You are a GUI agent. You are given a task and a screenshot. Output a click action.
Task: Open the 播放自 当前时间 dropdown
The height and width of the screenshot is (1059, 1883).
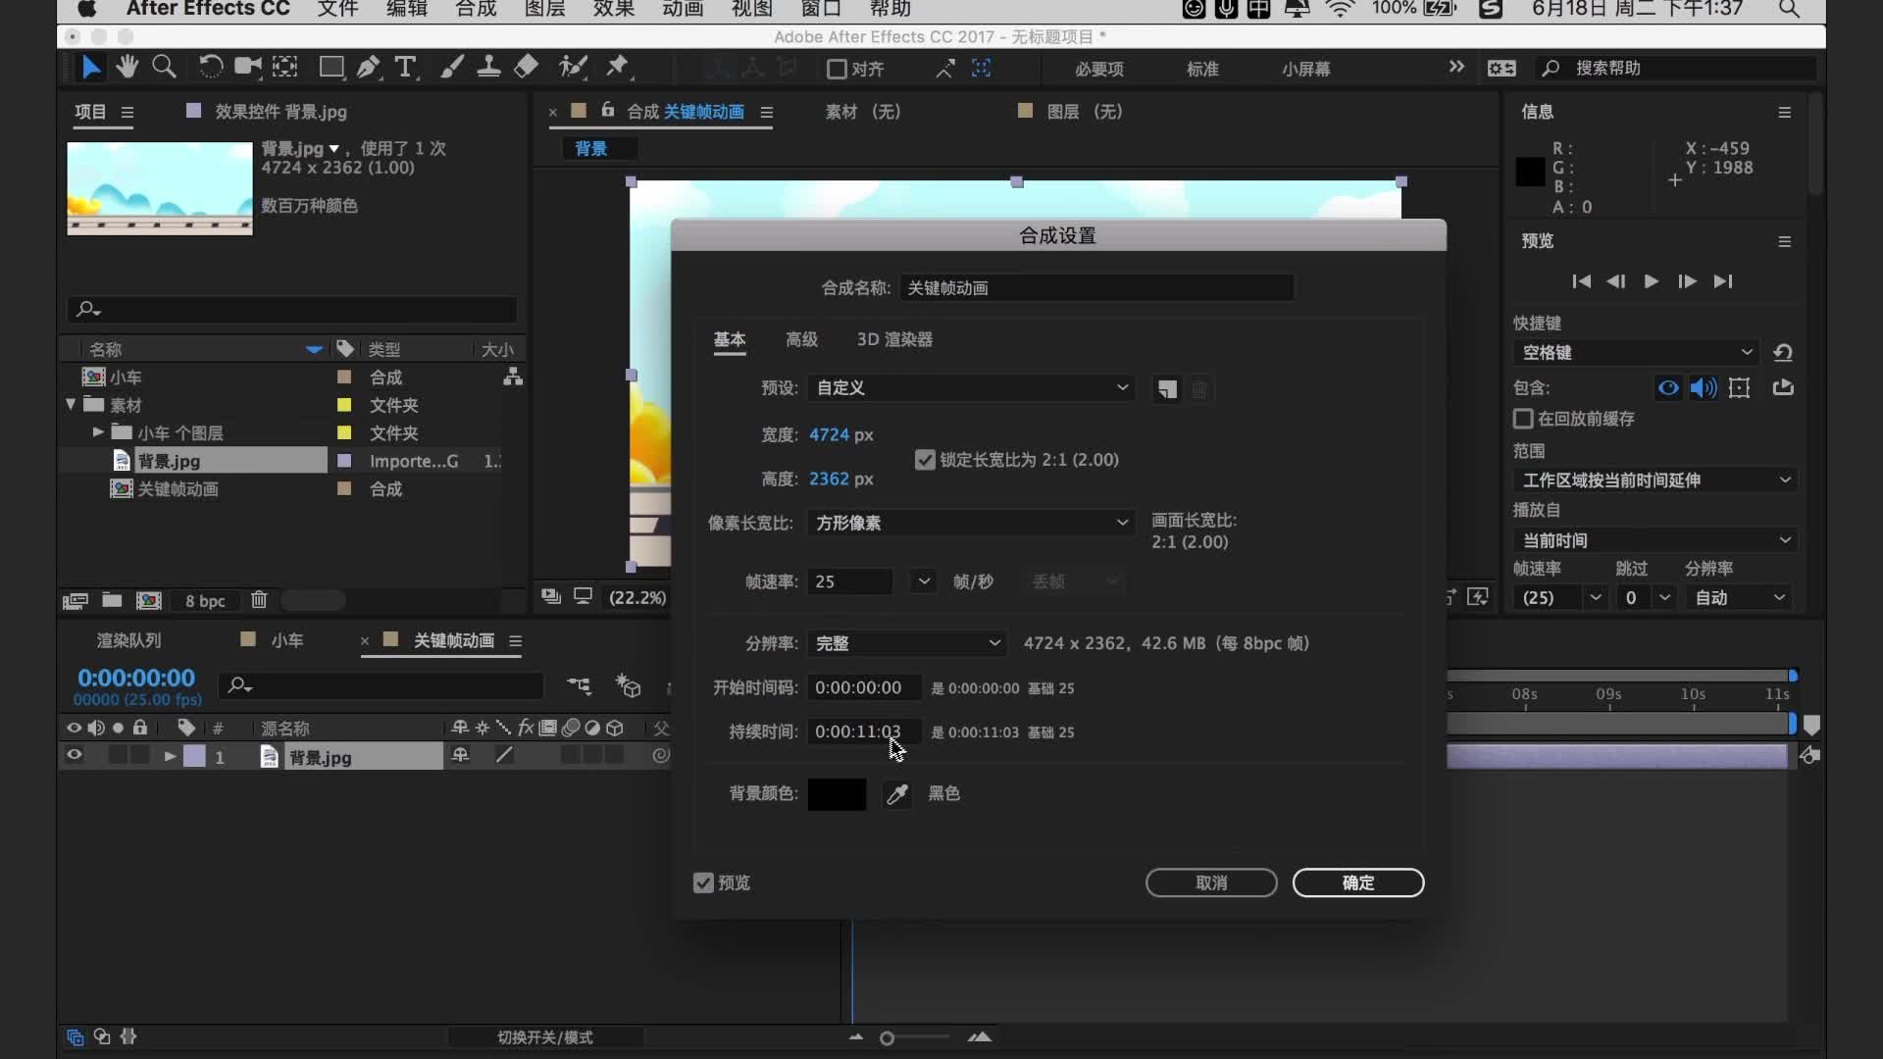[1655, 540]
